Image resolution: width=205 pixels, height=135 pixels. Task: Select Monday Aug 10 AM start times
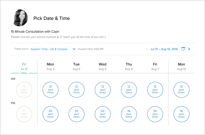click(x=181, y=90)
